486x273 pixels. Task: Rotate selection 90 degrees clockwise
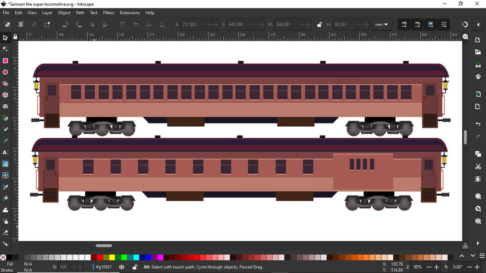pyautogui.click(x=79, y=24)
